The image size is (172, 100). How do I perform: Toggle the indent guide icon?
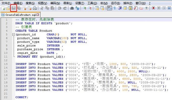point(120,8)
